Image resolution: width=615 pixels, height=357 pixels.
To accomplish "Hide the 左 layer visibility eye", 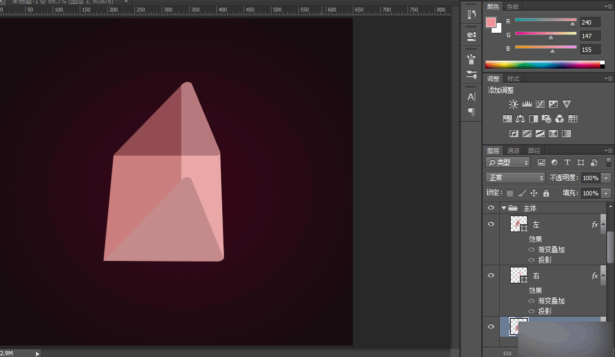I will point(490,224).
